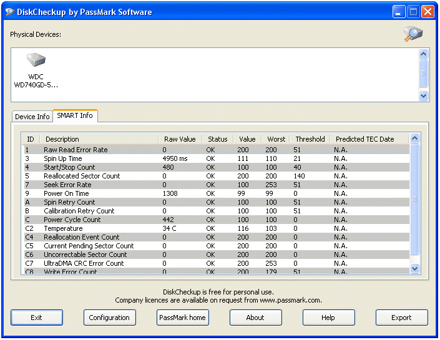The width and height of the screenshot is (440, 340).
Task: Click the Exit button
Action: (x=36, y=318)
